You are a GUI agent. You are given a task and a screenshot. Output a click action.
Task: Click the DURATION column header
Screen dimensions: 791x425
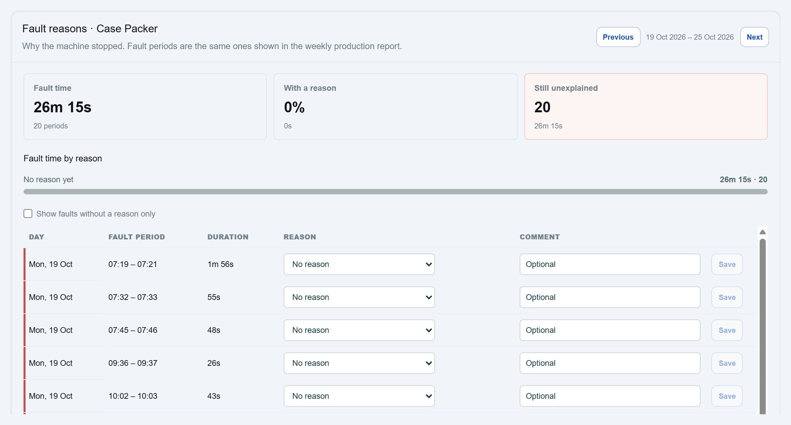point(228,237)
